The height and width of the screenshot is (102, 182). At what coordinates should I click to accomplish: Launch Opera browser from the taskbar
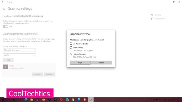(61, 99)
